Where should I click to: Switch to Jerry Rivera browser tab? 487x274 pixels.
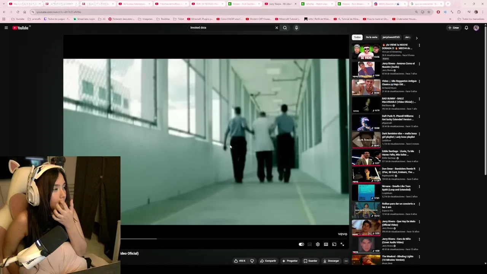280,4
